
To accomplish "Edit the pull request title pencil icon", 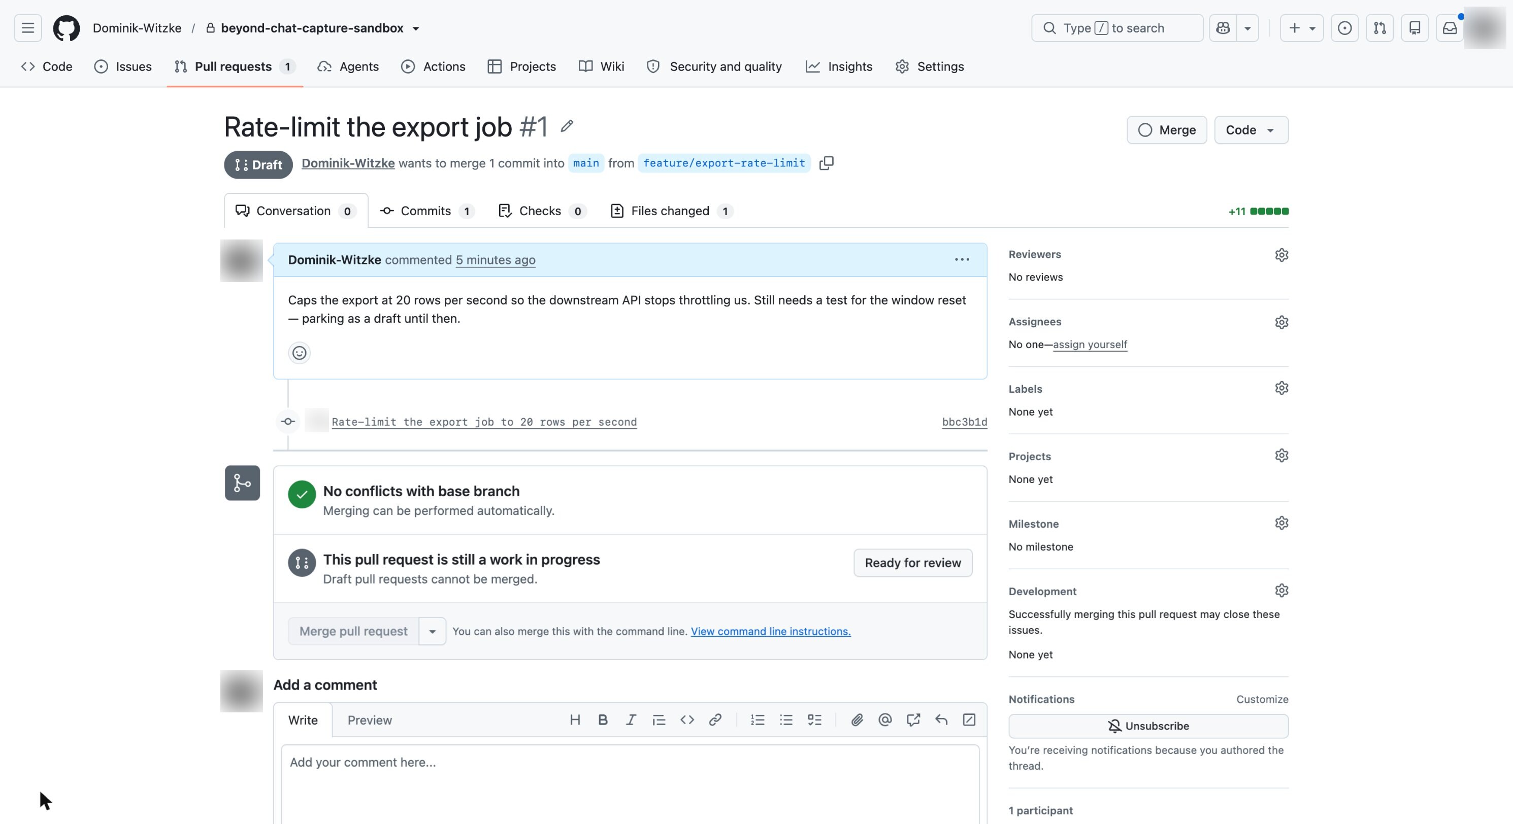I will [x=567, y=126].
